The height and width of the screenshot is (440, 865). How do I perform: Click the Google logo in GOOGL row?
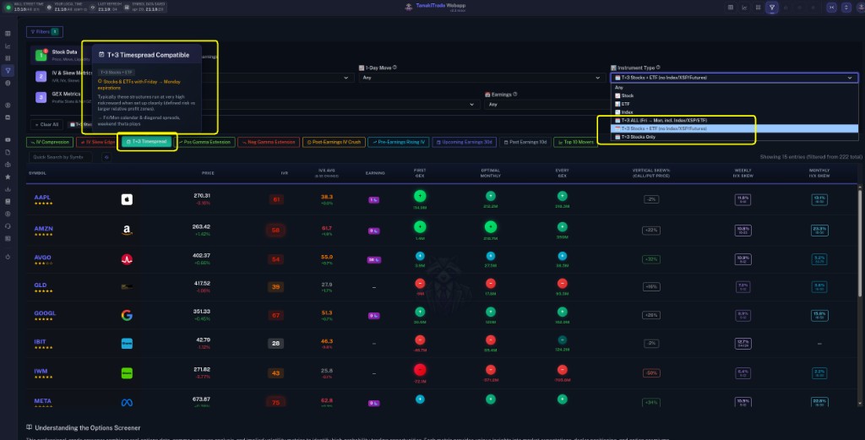[x=127, y=315]
